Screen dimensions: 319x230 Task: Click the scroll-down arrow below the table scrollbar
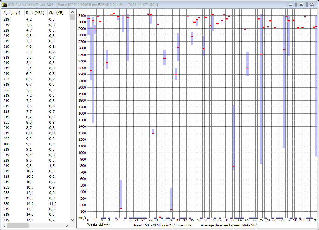click(x=72, y=220)
